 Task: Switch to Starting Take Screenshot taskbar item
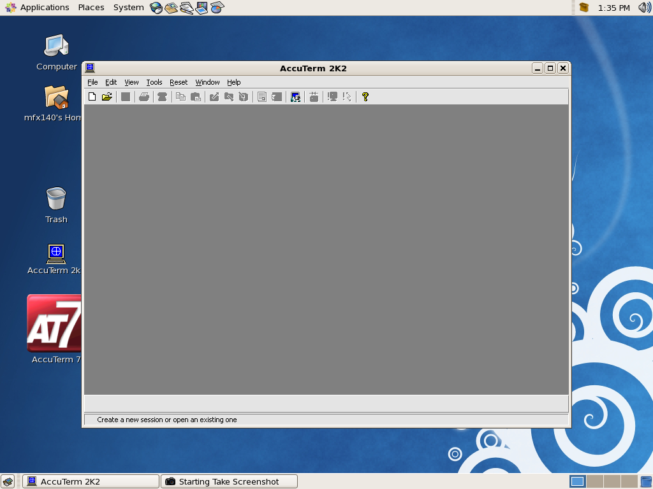click(x=230, y=481)
